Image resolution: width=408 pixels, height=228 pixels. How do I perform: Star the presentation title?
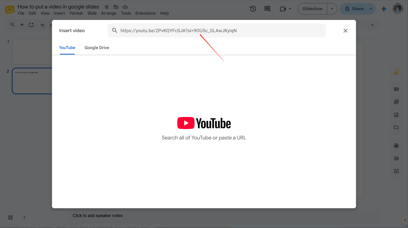point(107,7)
